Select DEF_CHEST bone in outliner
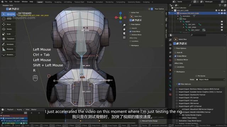 (195, 30)
